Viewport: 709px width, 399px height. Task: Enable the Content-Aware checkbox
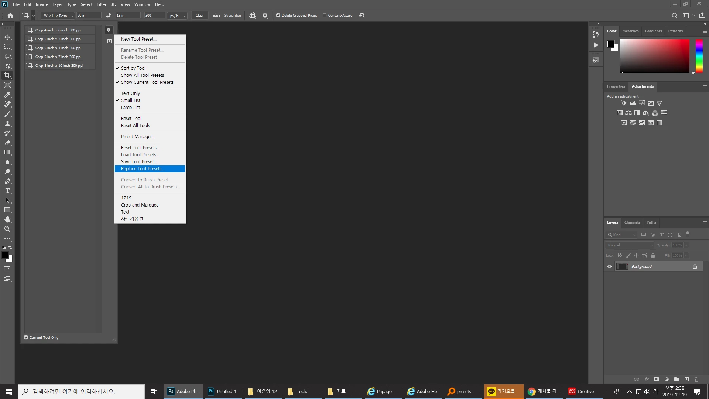click(325, 16)
